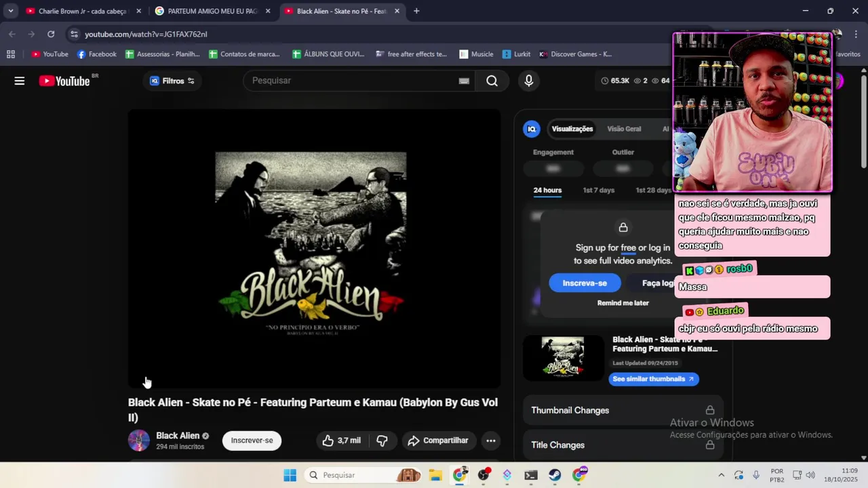Viewport: 868px width, 488px height.
Task: Select the 1st 28 days period tab
Action: [654, 190]
